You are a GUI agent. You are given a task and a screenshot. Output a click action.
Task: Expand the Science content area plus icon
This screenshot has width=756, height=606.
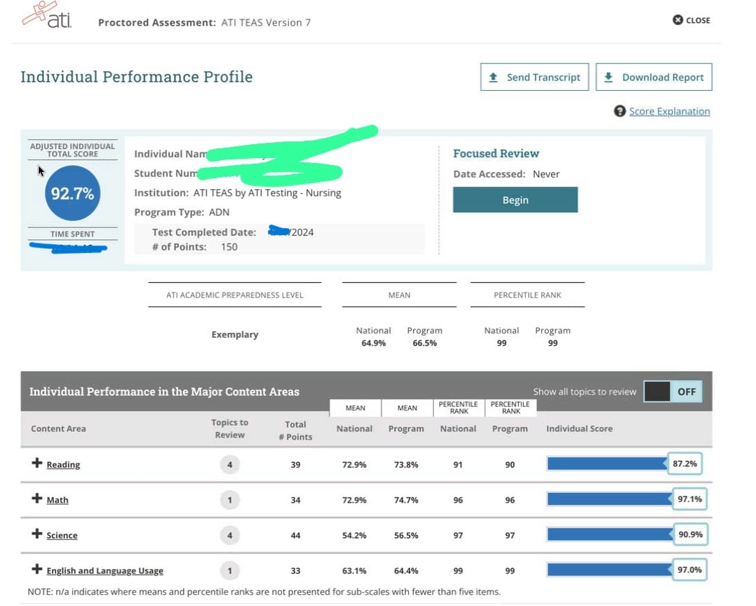coord(37,534)
